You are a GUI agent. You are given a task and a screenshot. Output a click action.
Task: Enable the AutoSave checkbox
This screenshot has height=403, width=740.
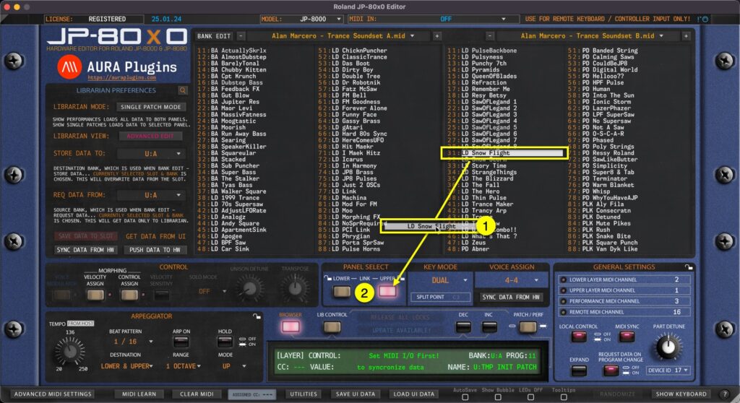(x=465, y=397)
